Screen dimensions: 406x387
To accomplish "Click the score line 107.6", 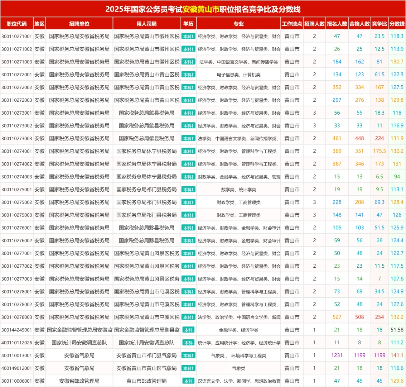I will [397, 279].
